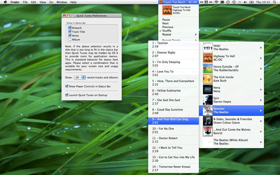Expand the Repeat submenu arrow
This screenshot has width=280, height=175.
(196, 34)
